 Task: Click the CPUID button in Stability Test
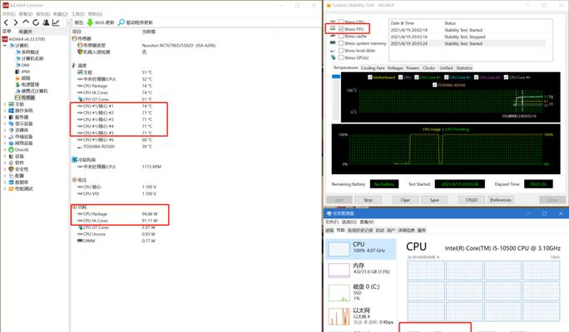point(472,200)
